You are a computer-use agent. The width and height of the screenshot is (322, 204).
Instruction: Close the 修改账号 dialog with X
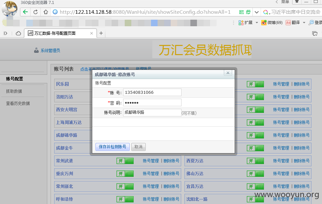pos(228,73)
